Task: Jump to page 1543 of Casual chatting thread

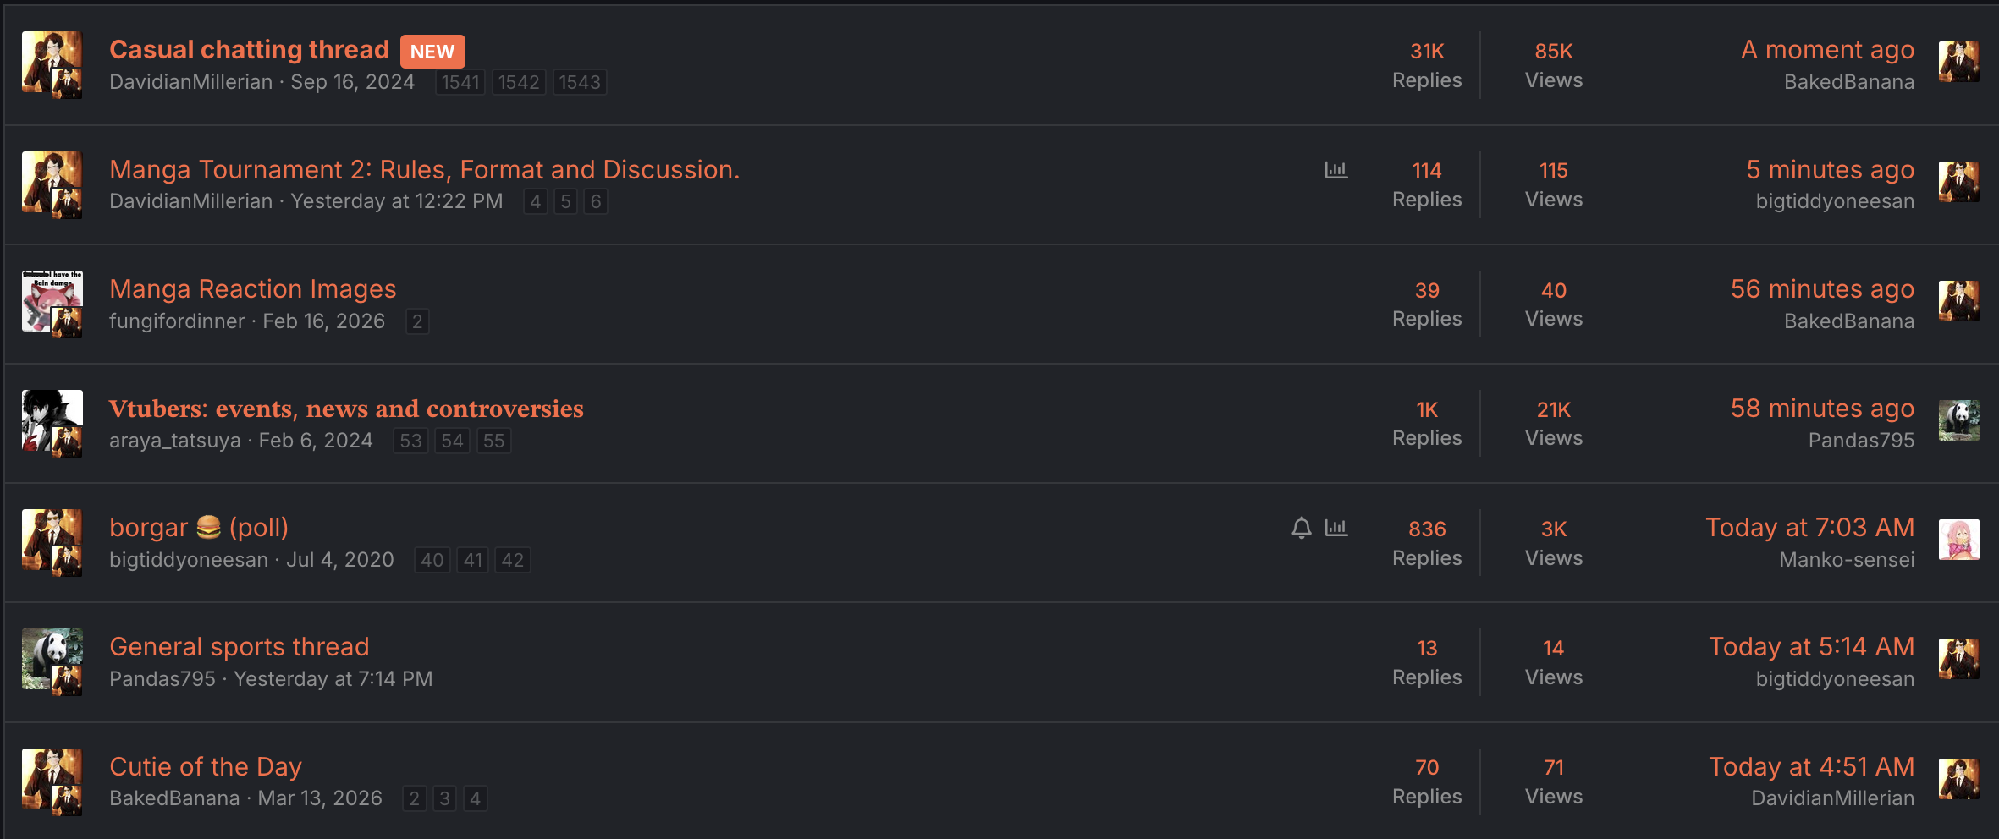Action: coord(579,82)
